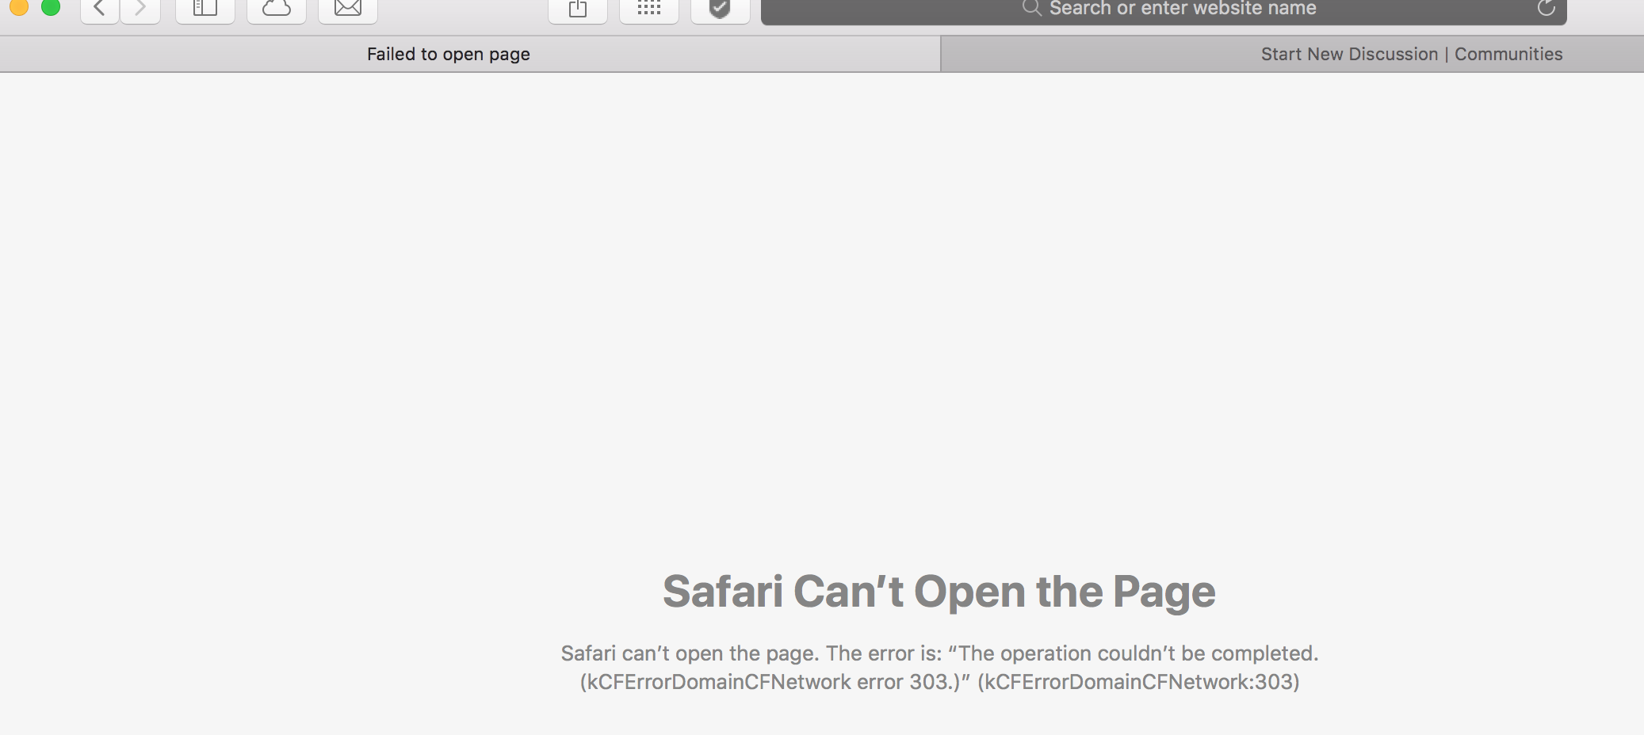Reload the page with the refresh arrow
The height and width of the screenshot is (735, 1644).
1546,9
